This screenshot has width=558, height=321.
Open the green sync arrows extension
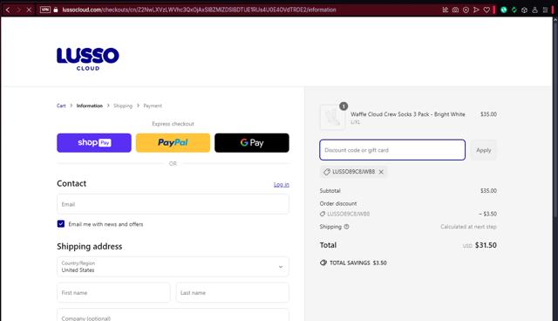[514, 10]
